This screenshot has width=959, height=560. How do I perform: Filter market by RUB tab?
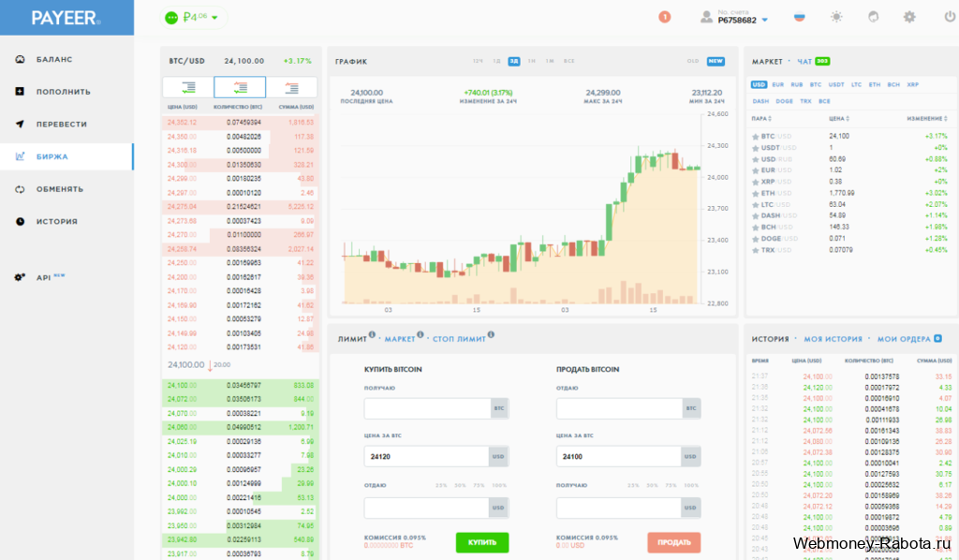(x=797, y=85)
